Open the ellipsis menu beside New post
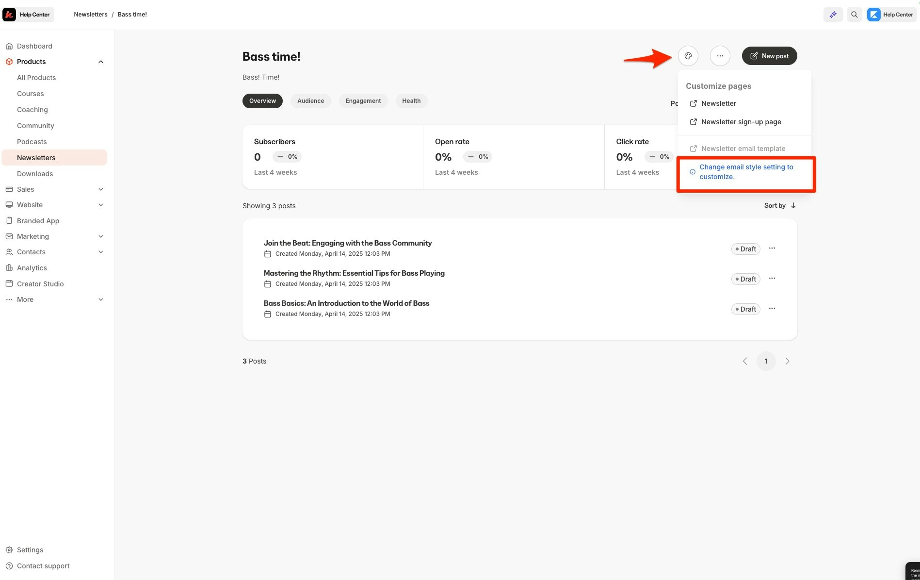The image size is (920, 580). click(720, 55)
